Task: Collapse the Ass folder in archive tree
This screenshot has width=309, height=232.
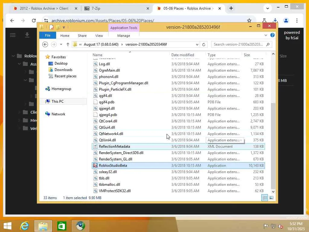Action: (x=19, y=64)
